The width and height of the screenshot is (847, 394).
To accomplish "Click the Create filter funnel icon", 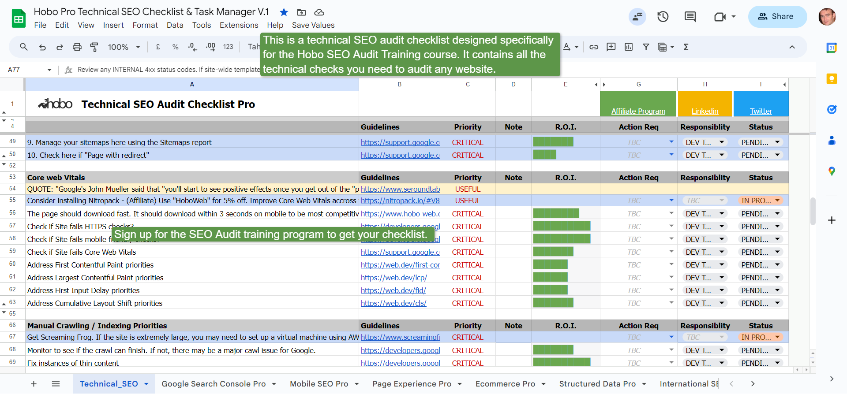I will (x=646, y=47).
